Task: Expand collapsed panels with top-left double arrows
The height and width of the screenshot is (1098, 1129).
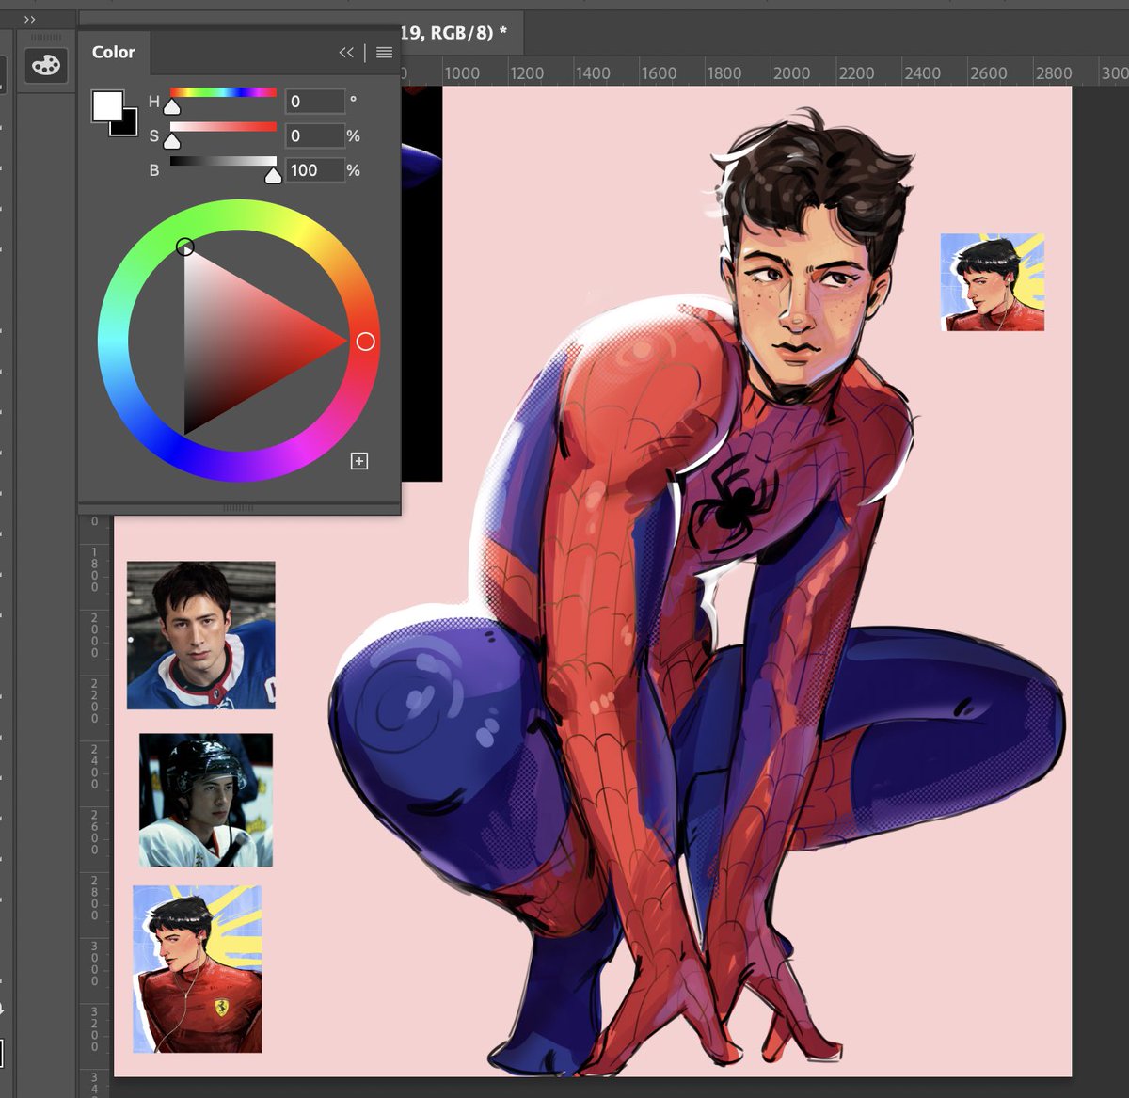Action: [30, 19]
